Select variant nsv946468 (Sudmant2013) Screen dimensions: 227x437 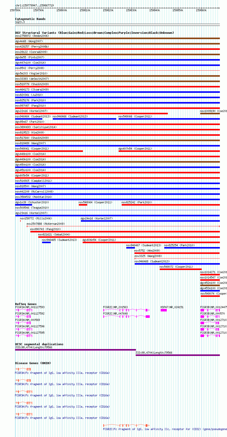pos(152,261)
